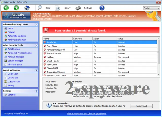Click the Scan magnifying glass icon
Screen dimensions: 162x117
pos(40,8)
